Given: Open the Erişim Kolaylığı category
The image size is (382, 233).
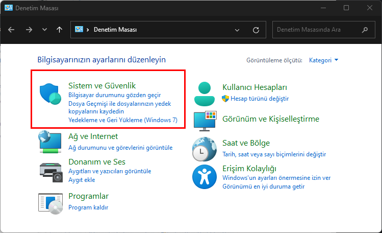Looking at the screenshot, I should point(249,169).
